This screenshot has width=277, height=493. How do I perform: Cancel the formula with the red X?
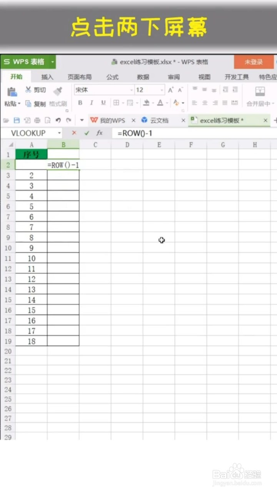click(74, 133)
